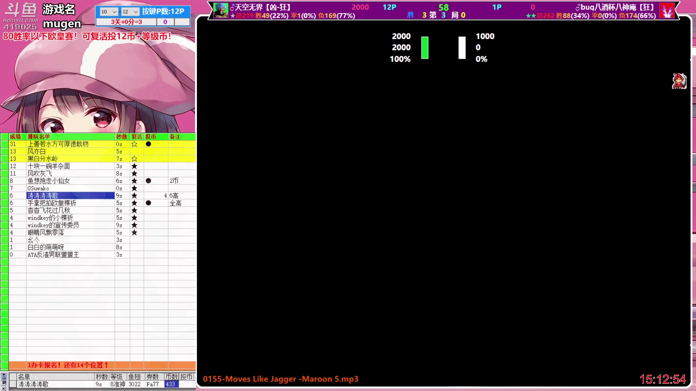Viewport: 696px width, 391px height.
Task: Click the blank button right of purple 0
Action: [x=182, y=22]
